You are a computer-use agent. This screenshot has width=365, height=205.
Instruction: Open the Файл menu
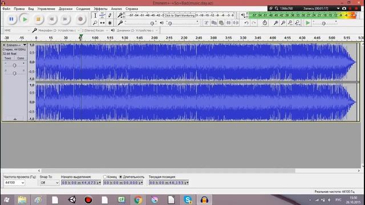pyautogui.click(x=6, y=9)
